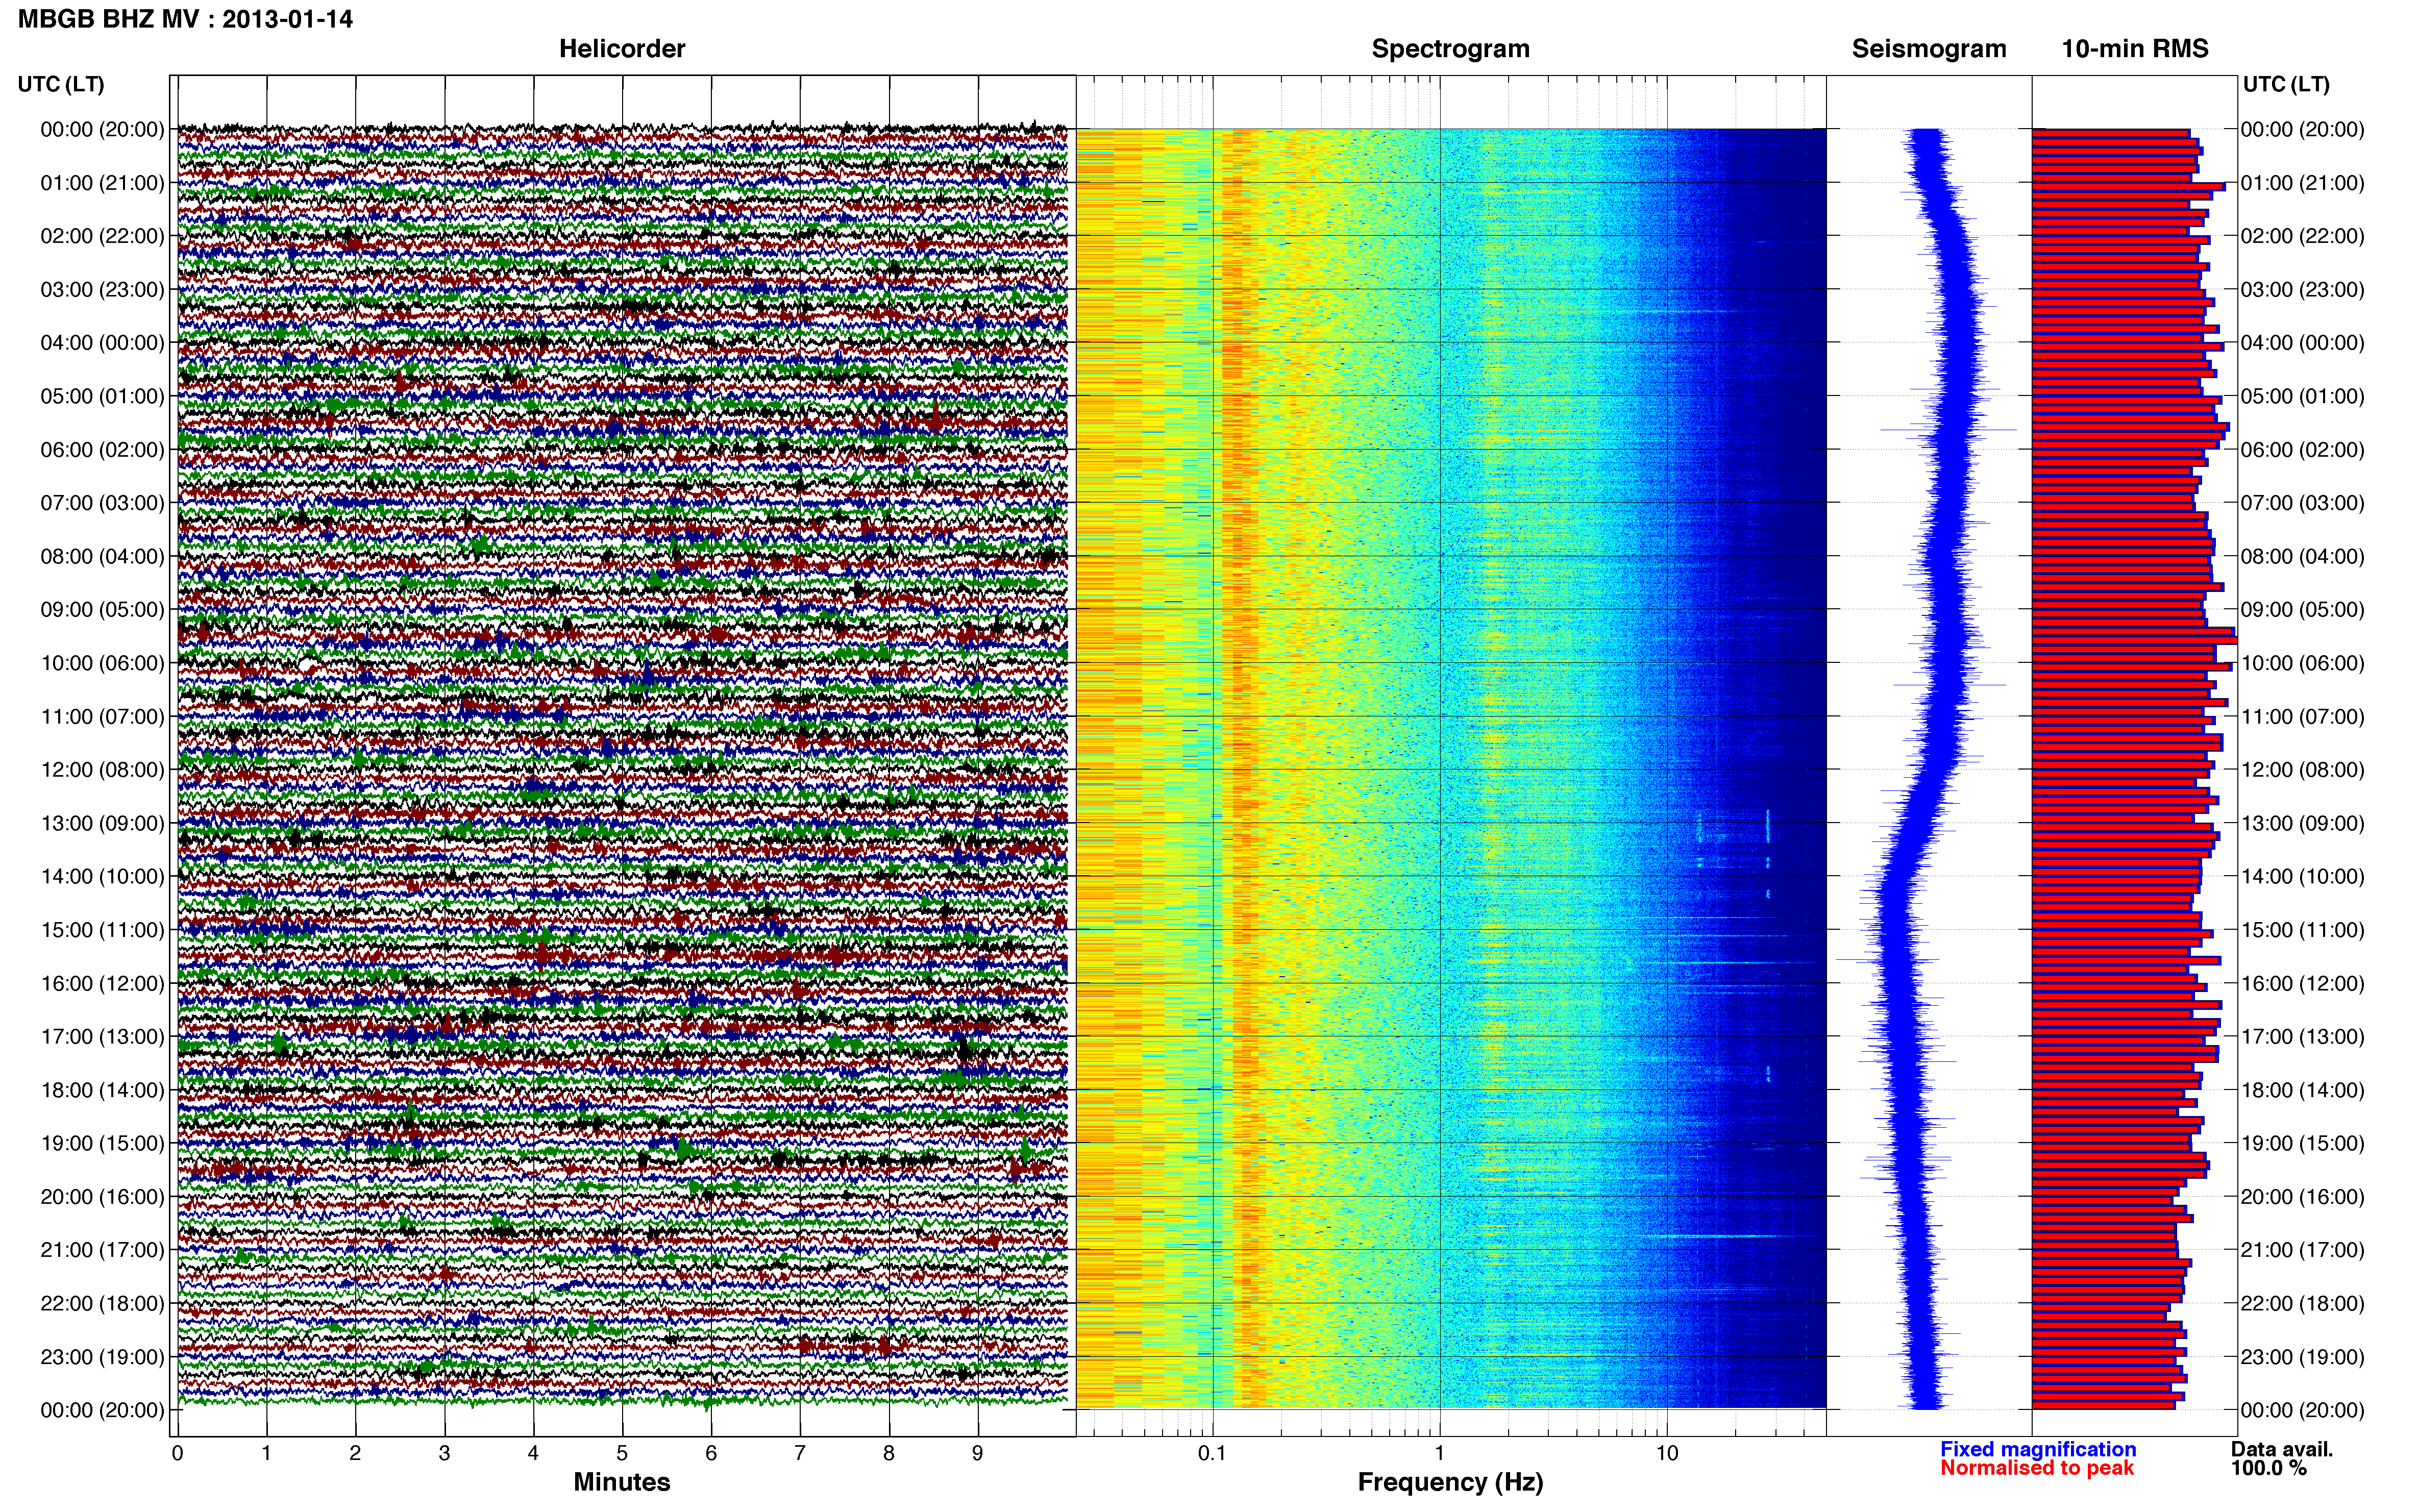Click the 'Frequency (Hz)' x-axis label
The height and width of the screenshot is (1512, 2419).
tap(1450, 1482)
